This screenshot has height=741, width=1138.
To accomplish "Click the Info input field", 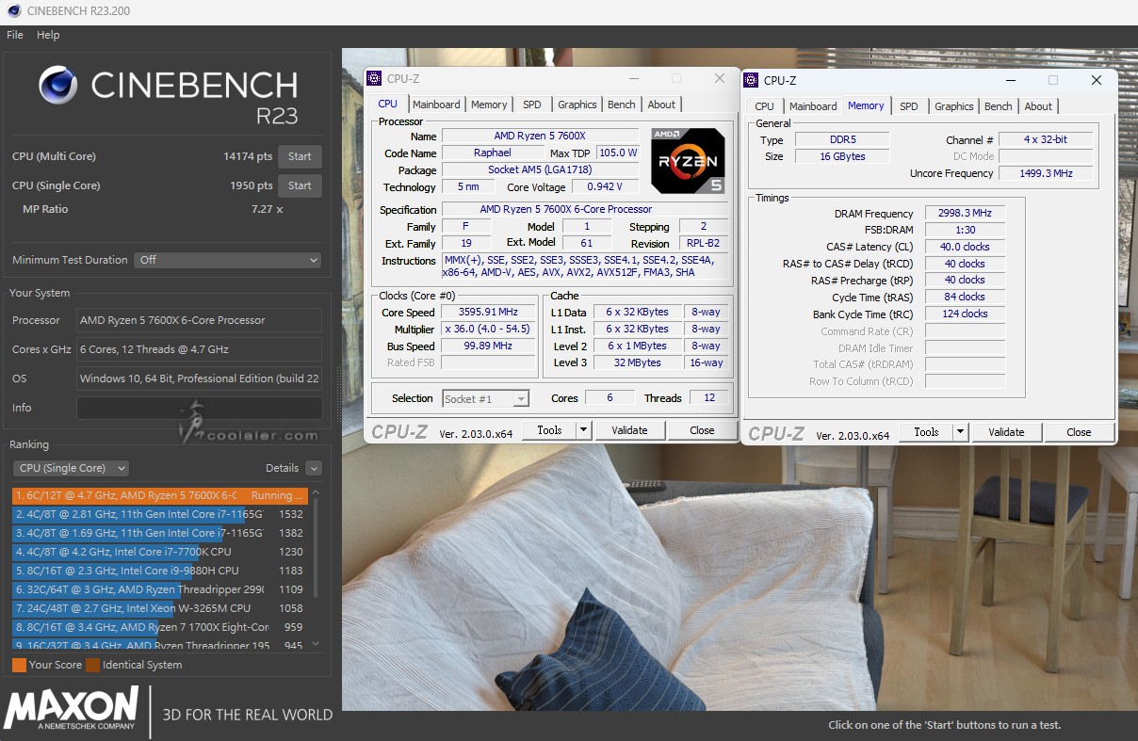I will (200, 408).
